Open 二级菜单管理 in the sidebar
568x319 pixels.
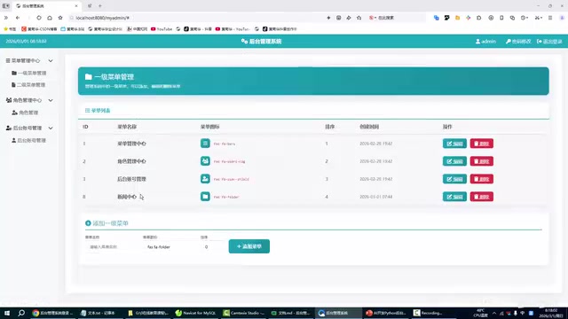point(28,85)
